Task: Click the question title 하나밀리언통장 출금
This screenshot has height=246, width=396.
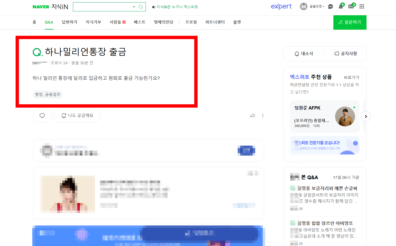Action: [x=86, y=52]
